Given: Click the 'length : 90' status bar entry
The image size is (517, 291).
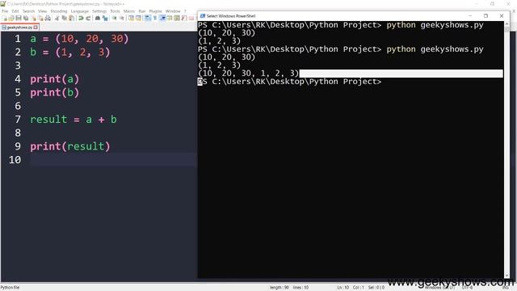Looking at the screenshot, I should tap(279, 288).
